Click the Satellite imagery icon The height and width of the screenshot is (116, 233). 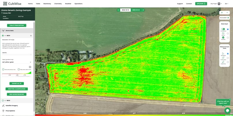tap(3, 105)
